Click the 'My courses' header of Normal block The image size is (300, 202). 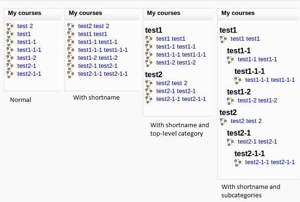(x=24, y=13)
